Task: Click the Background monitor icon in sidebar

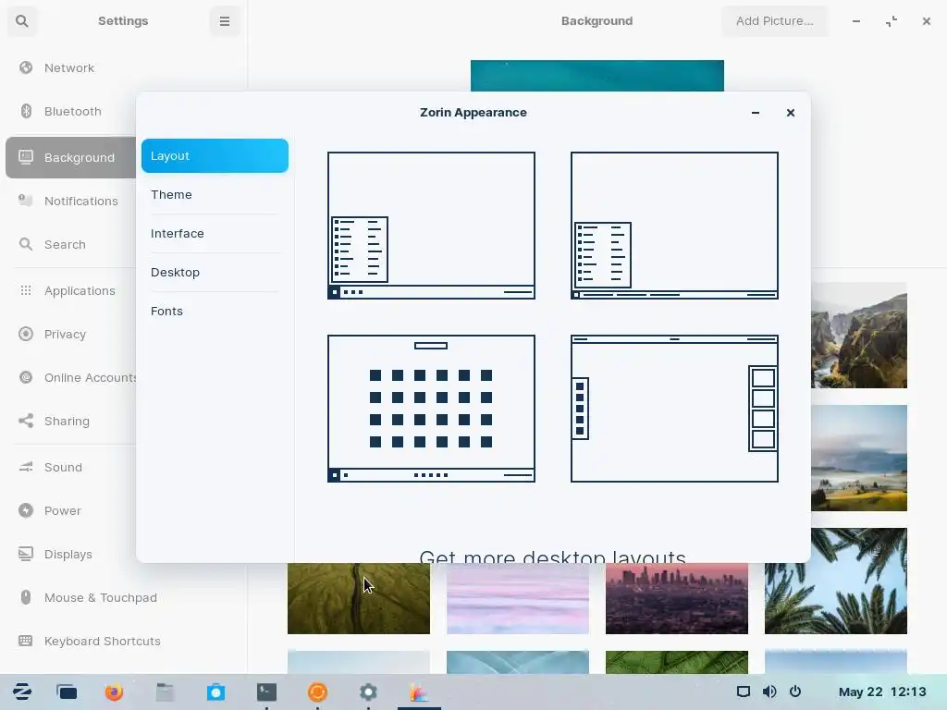Action: 26,157
